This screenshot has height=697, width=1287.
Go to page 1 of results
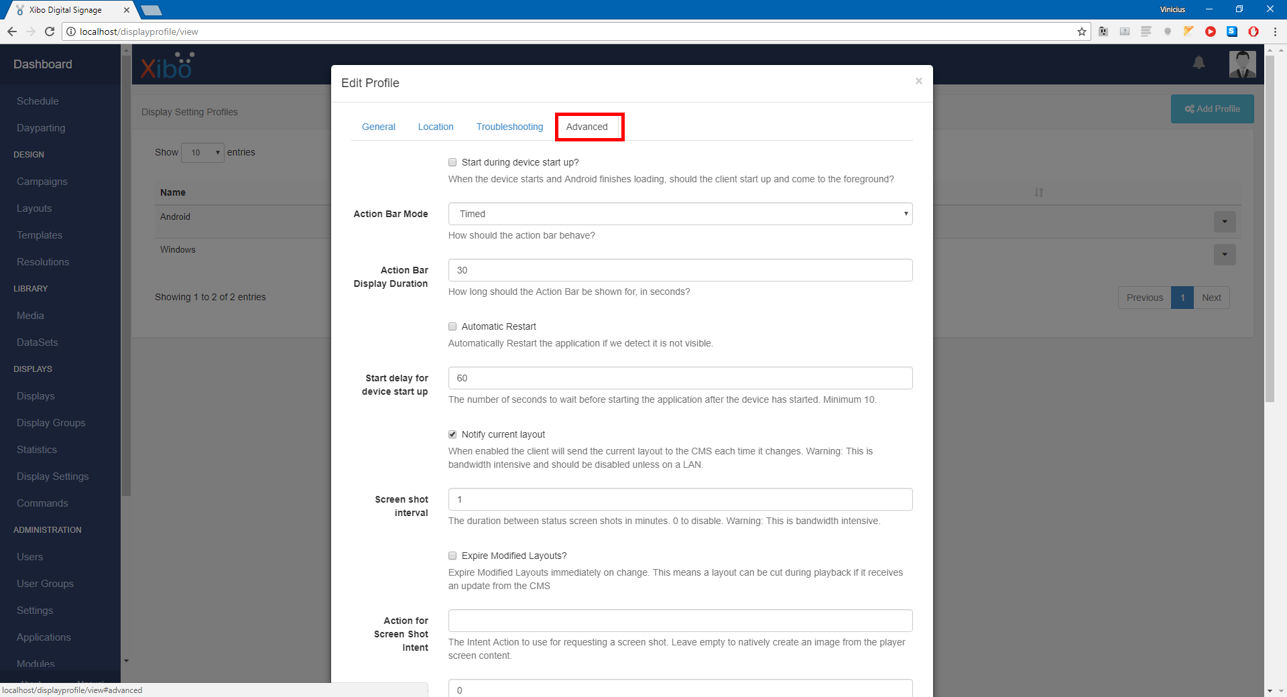click(x=1182, y=298)
